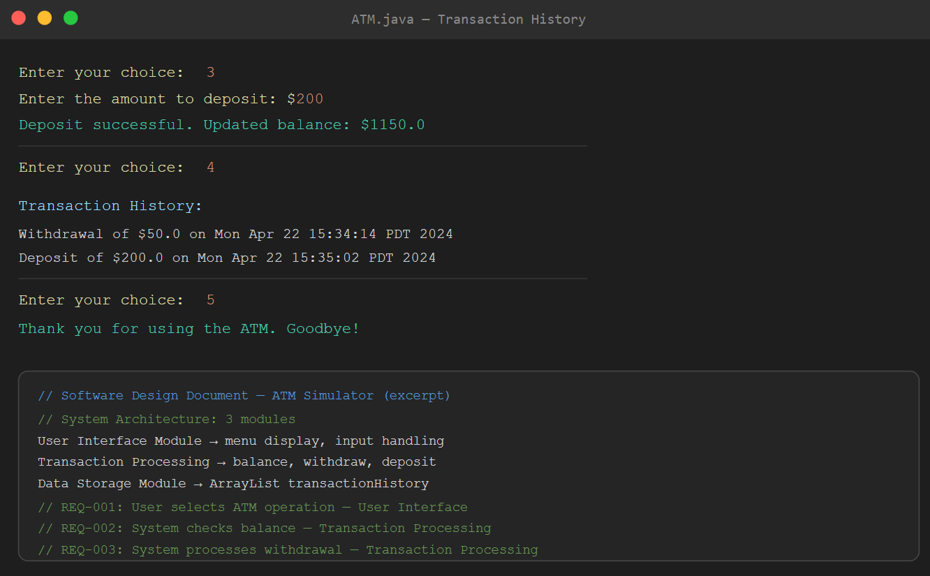The image size is (930, 576).
Task: Expand the Transaction History header
Action: [110, 205]
